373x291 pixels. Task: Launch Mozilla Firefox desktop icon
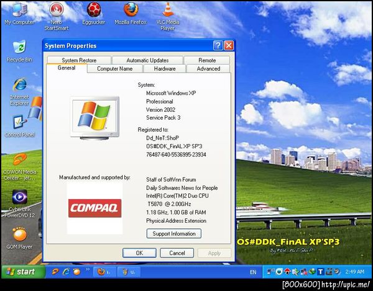pos(131,14)
